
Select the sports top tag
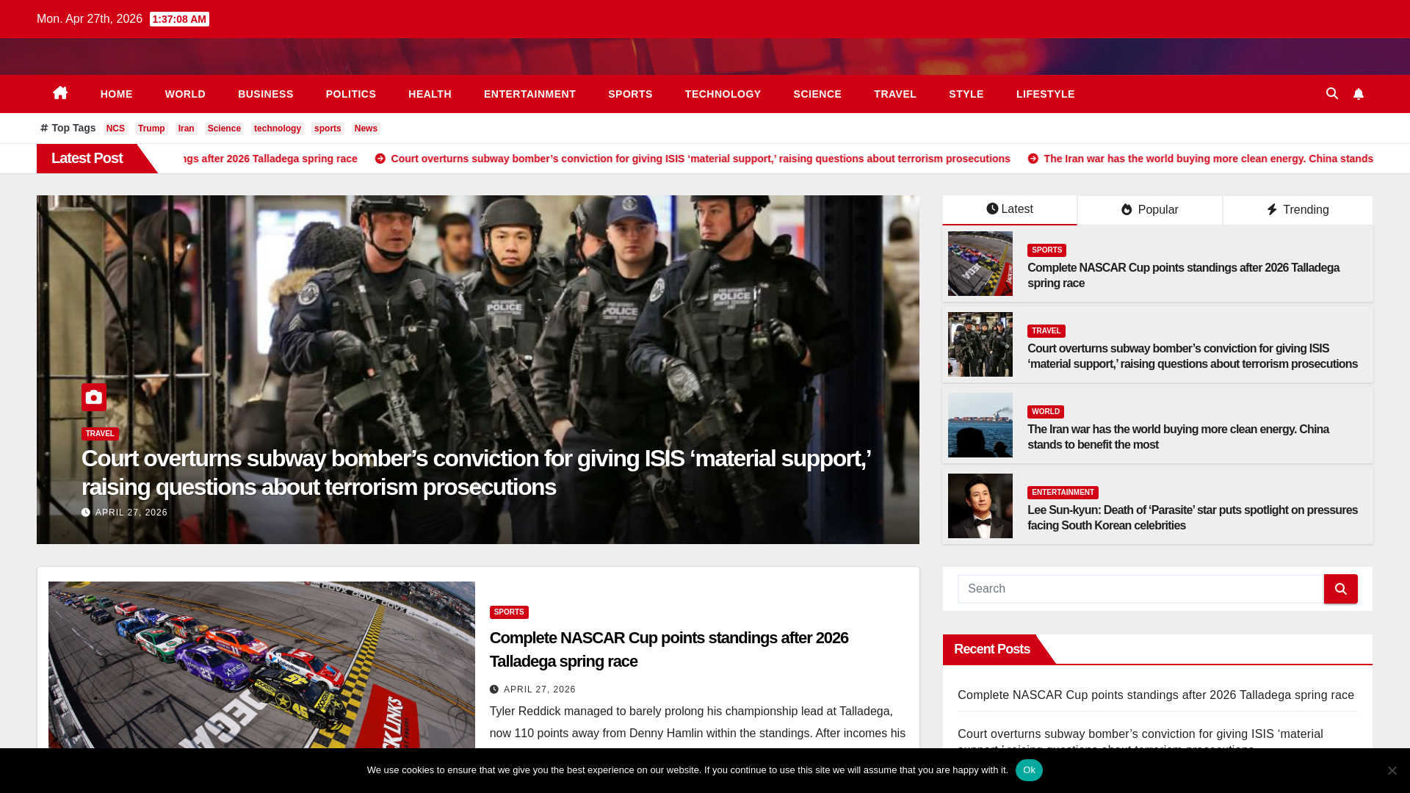(328, 128)
